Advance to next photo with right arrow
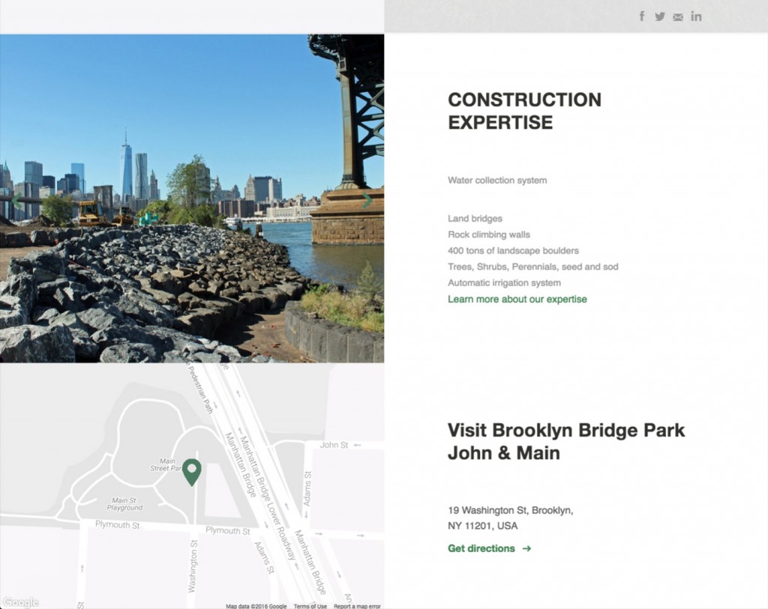 [x=367, y=201]
